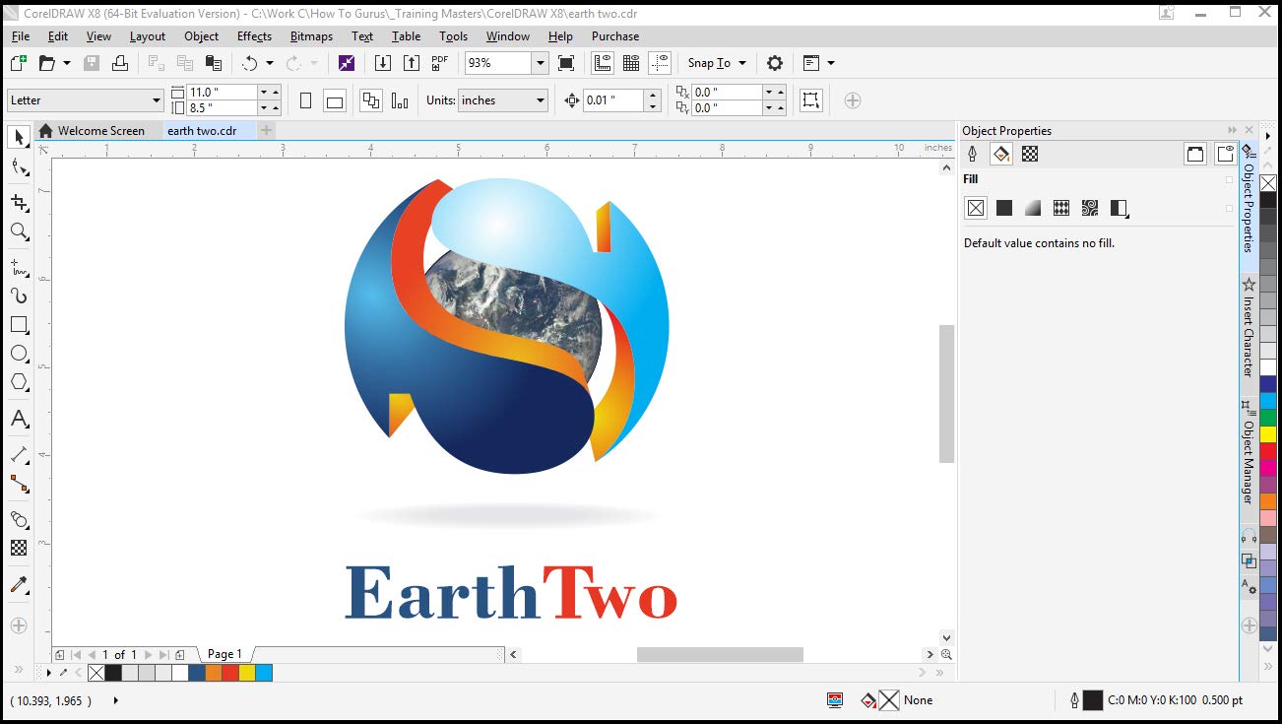1282x724 pixels.
Task: Switch page to landscape orientation
Action: (x=335, y=100)
